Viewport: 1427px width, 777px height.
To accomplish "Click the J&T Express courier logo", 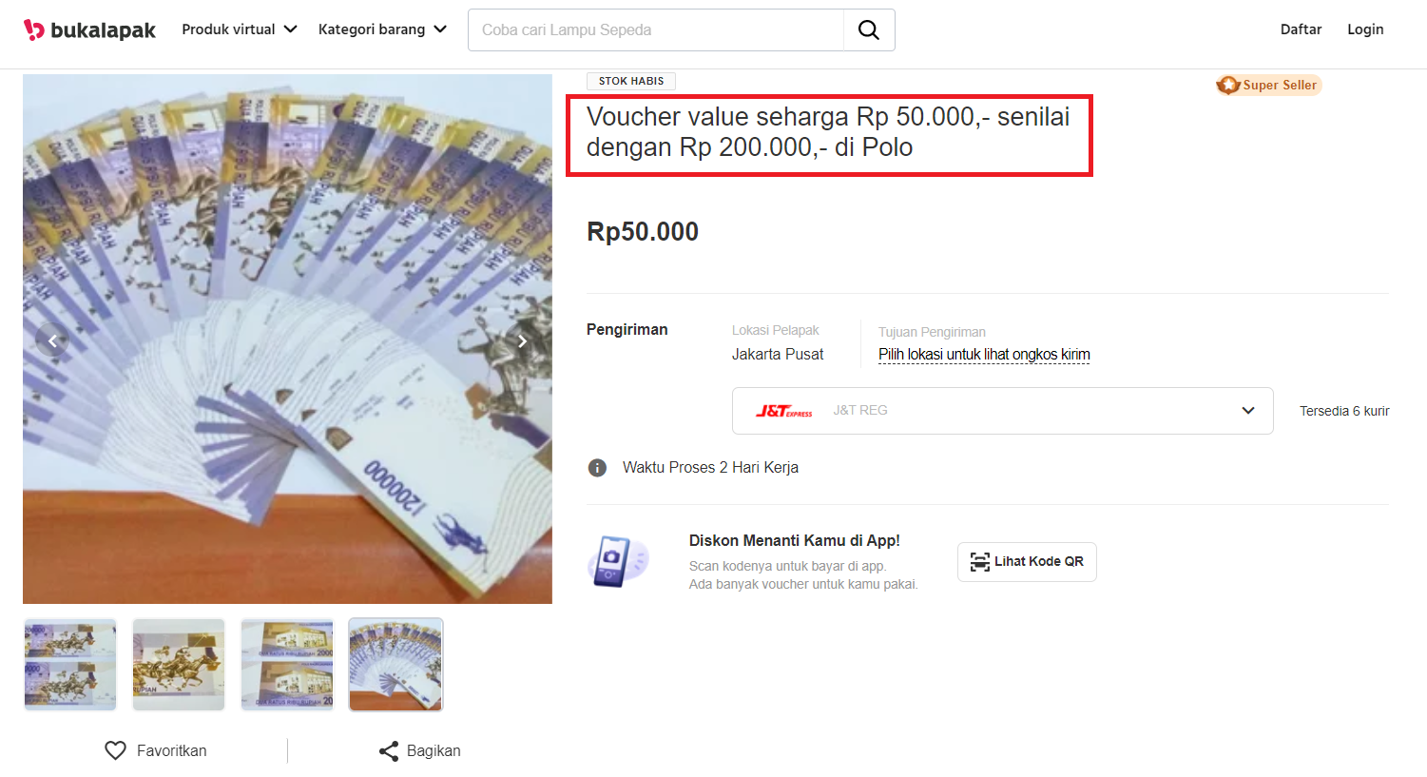I will (x=784, y=411).
